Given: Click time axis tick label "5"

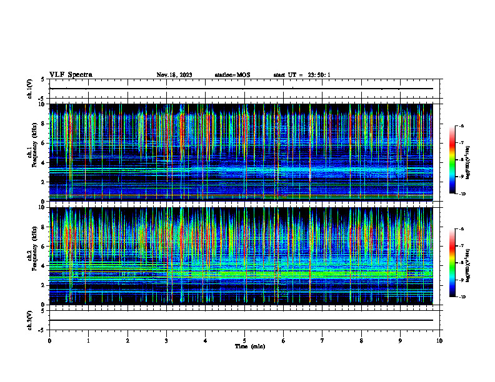Looking at the screenshot, I should coord(244,341).
